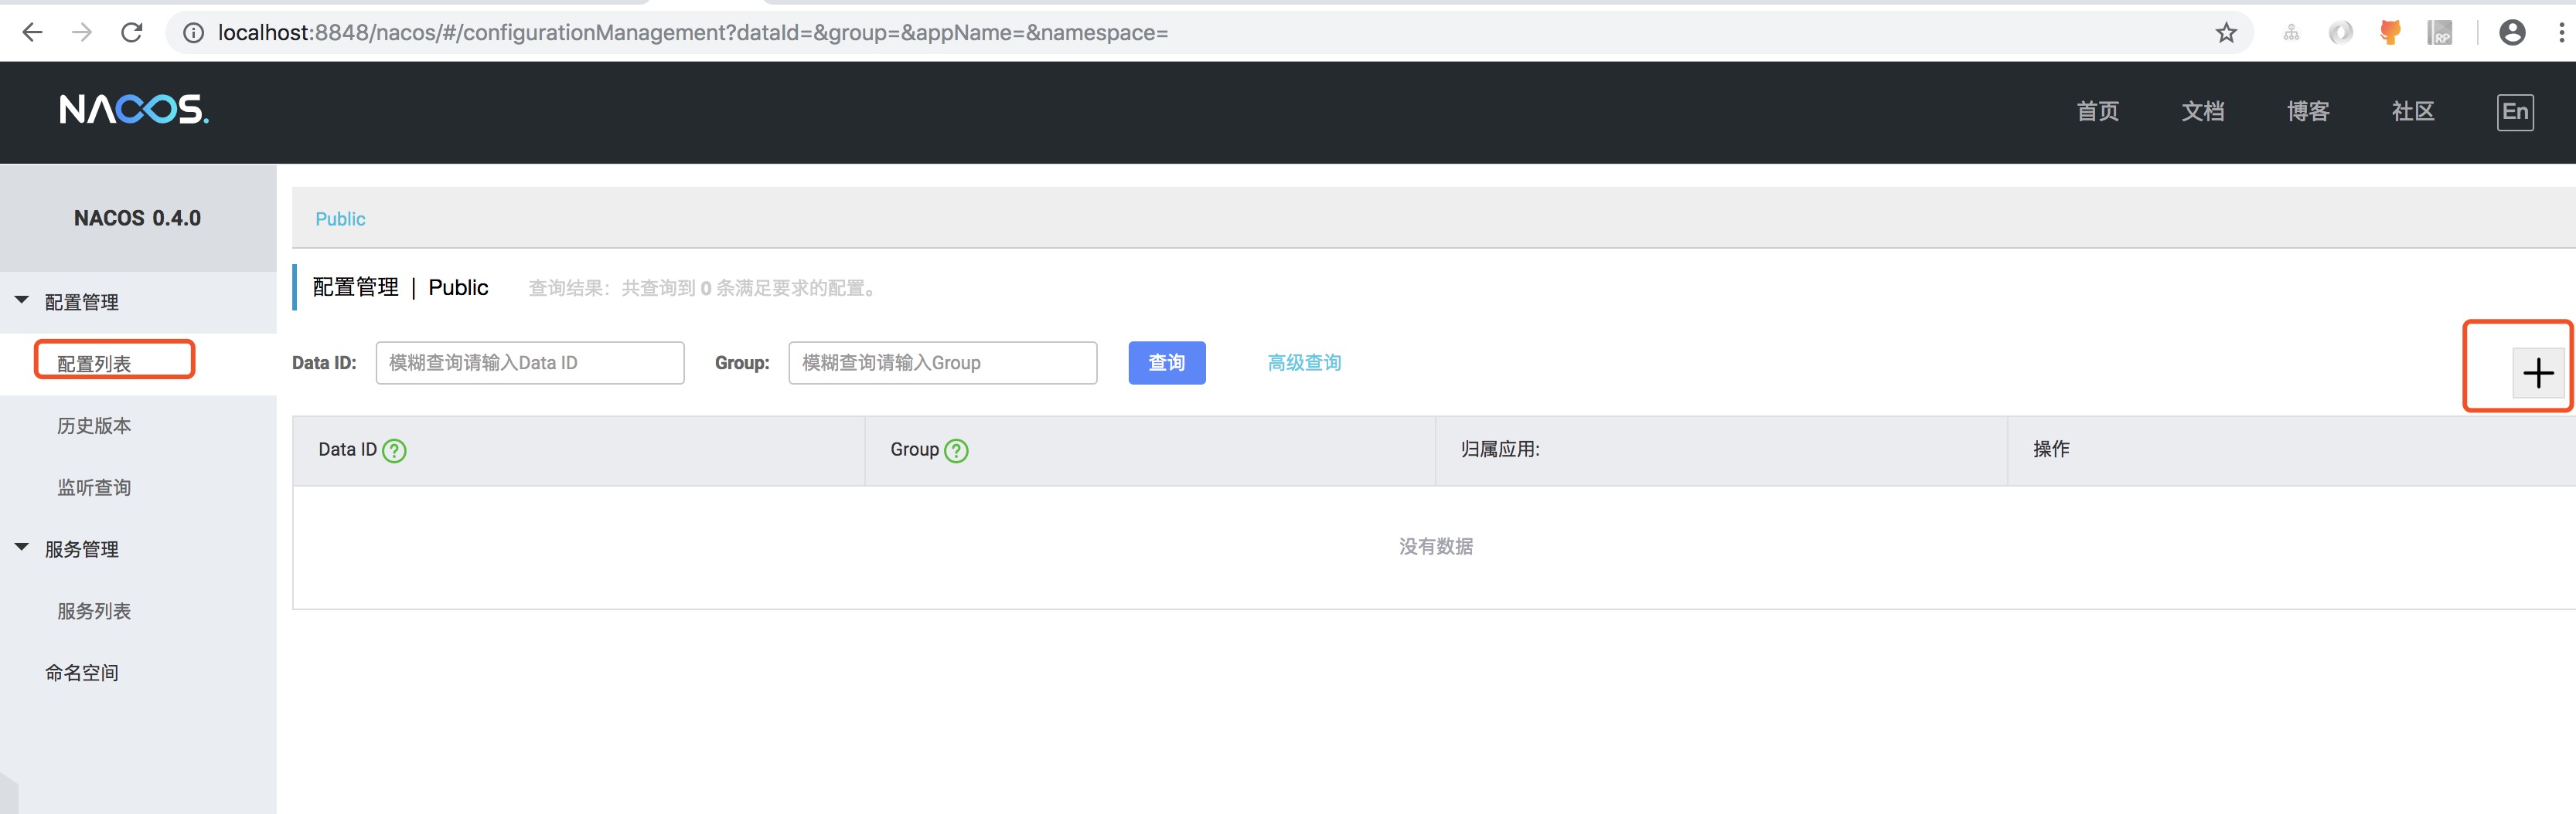Open 监听查询 from the sidebar
The height and width of the screenshot is (814, 2576).
(x=94, y=487)
